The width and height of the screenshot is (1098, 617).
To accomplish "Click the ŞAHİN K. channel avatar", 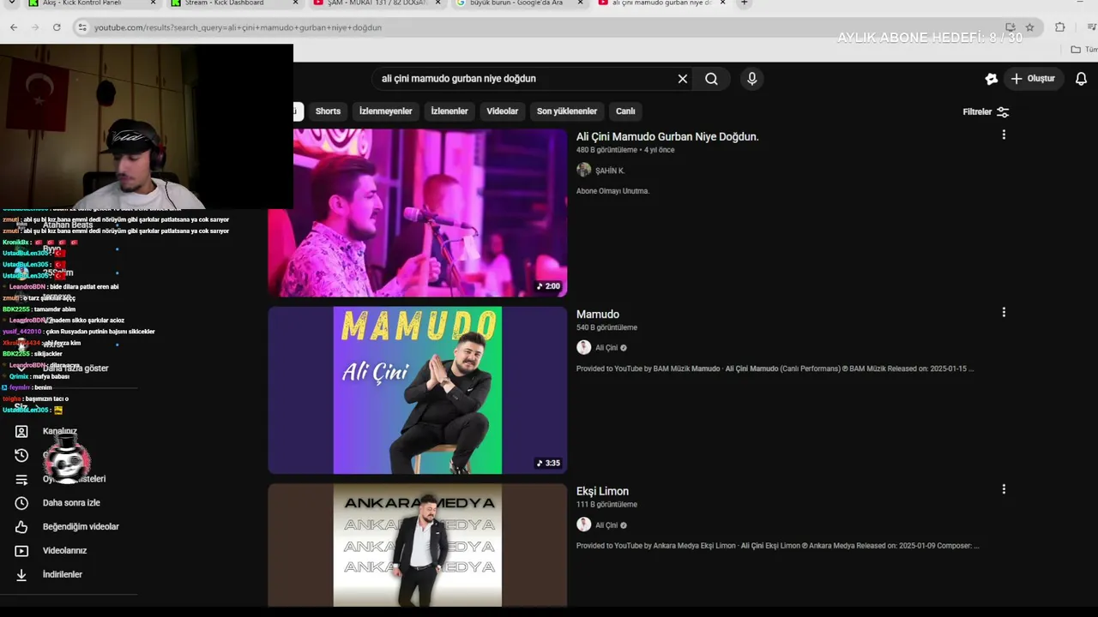I will pos(584,171).
